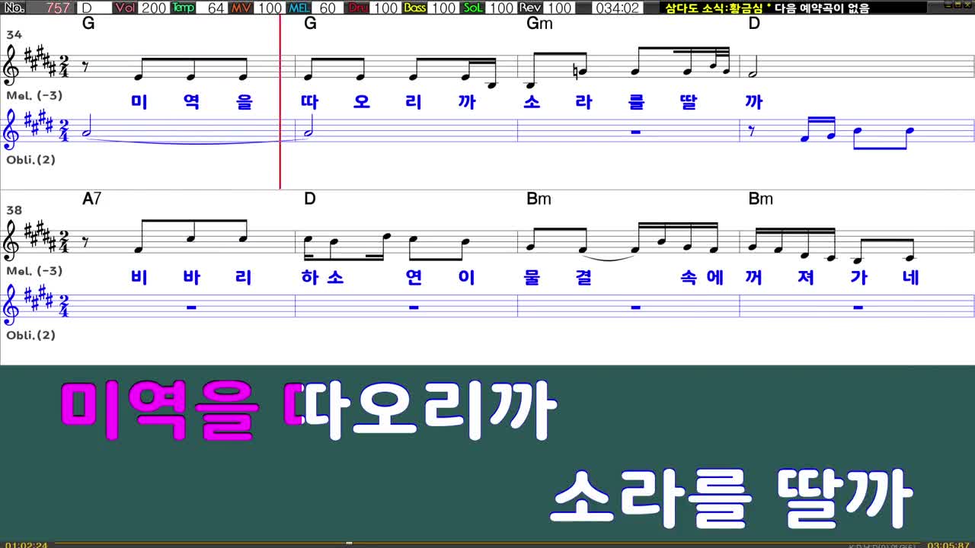The width and height of the screenshot is (975, 548).
Task: Click the treble clef of the measure 34 melody staff
Action: point(11,65)
